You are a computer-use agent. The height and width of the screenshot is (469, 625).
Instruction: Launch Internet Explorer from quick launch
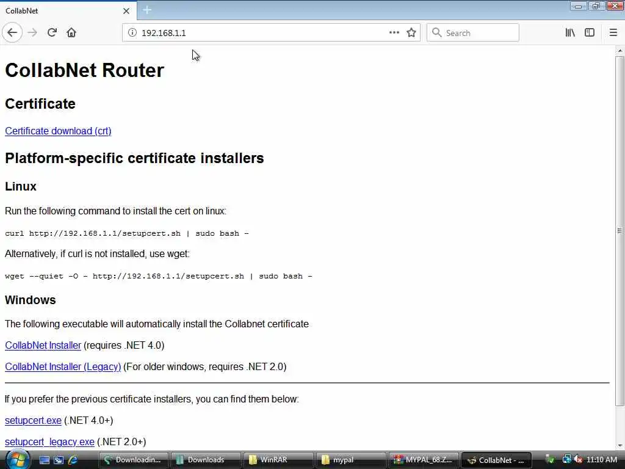tap(73, 460)
